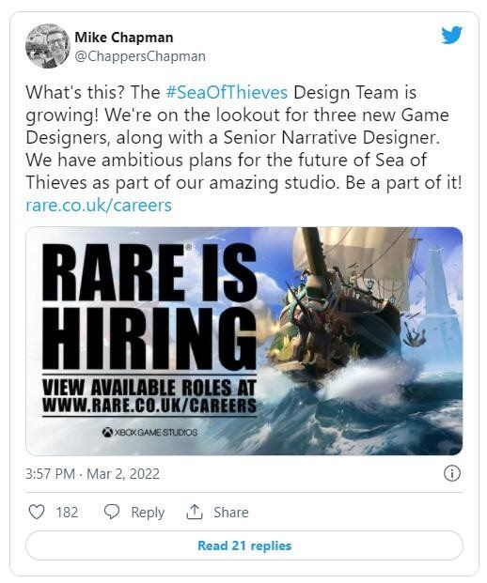Image resolution: width=487 pixels, height=583 pixels.
Task: Open the @ChappersChapman handle
Action: coord(140,56)
